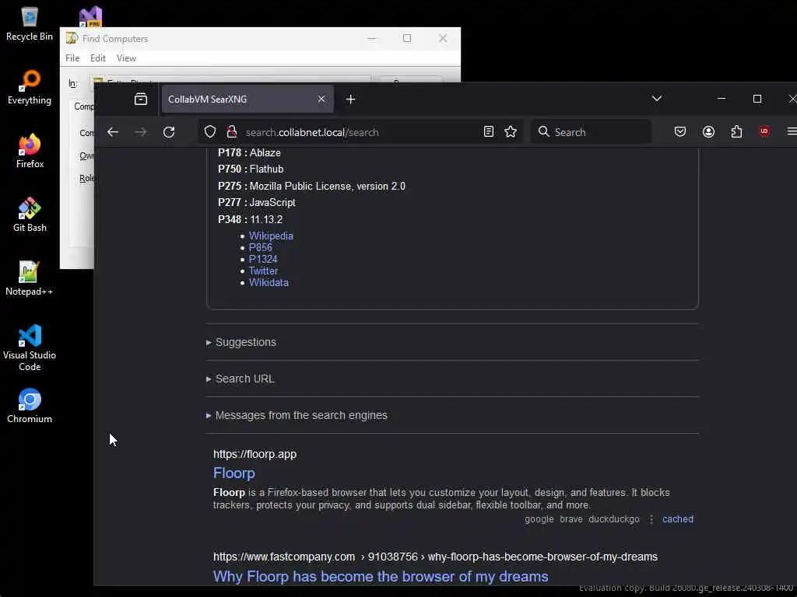Select the 'P275 : Mozilla Public License' text
Image resolution: width=797 pixels, height=597 pixels.
pyautogui.click(x=311, y=187)
